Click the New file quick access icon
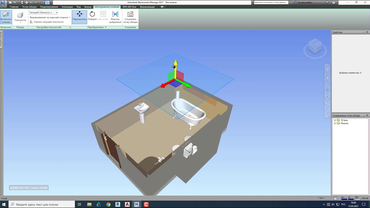 coord(10,2)
